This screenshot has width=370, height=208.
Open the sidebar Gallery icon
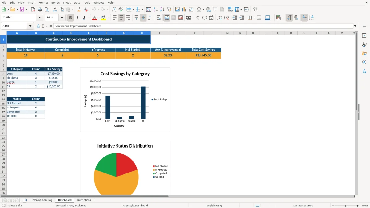(x=364, y=54)
